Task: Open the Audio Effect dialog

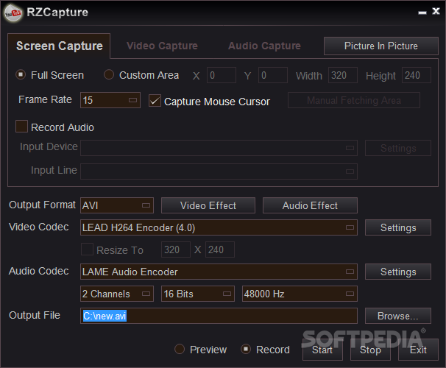Action: (310, 205)
